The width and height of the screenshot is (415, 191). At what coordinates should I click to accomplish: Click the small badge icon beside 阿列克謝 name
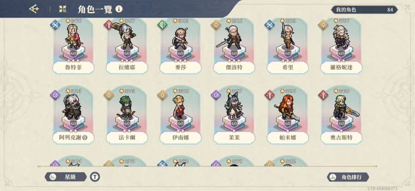pos(85,138)
